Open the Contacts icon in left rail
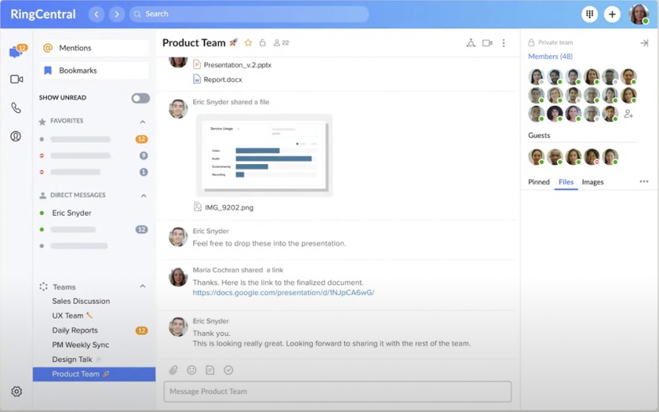 (x=16, y=137)
